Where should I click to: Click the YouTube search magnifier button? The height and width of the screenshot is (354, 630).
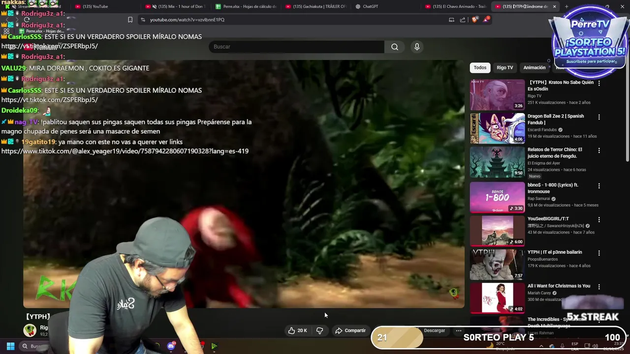395,47
